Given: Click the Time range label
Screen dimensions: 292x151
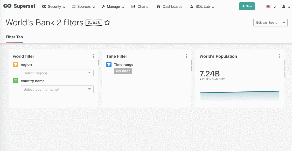Looking at the screenshot, I should tap(124, 64).
